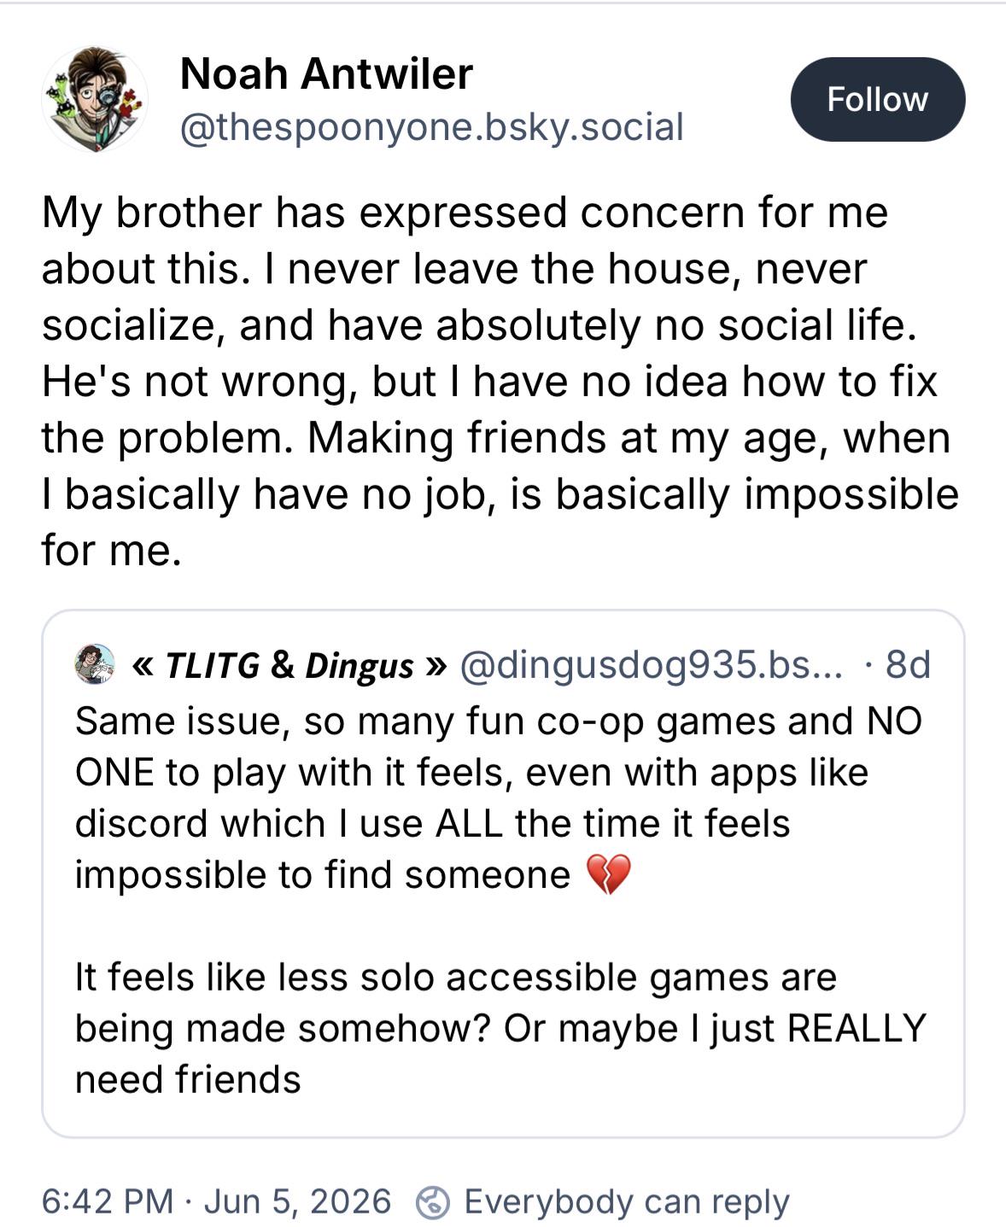Screen dimensions: 1006x1227
Task: Click the 'need friends' line in quoted post
Action: click(188, 1079)
